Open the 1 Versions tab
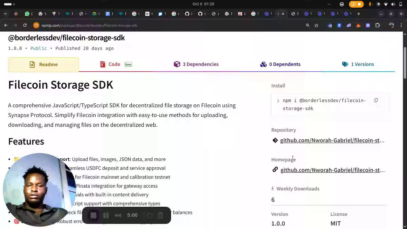The width and height of the screenshot is (407, 229). [358, 65]
